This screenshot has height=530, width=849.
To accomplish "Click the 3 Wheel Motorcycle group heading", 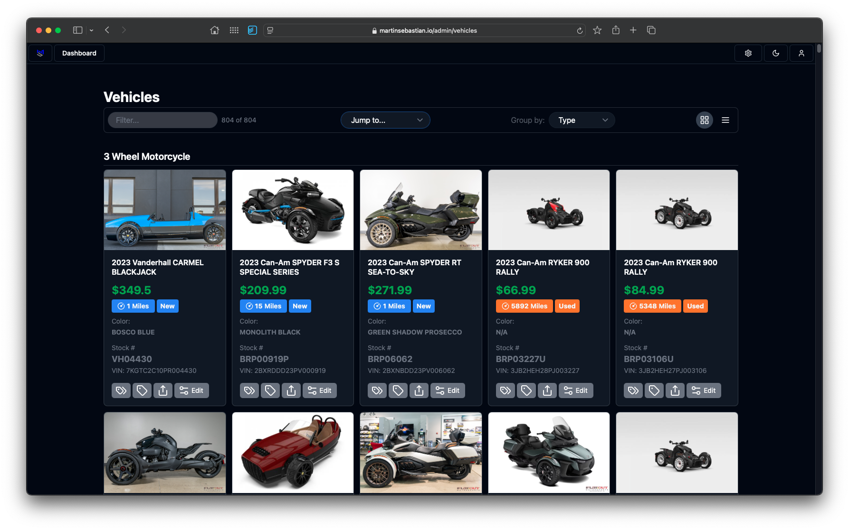I will (x=147, y=157).
